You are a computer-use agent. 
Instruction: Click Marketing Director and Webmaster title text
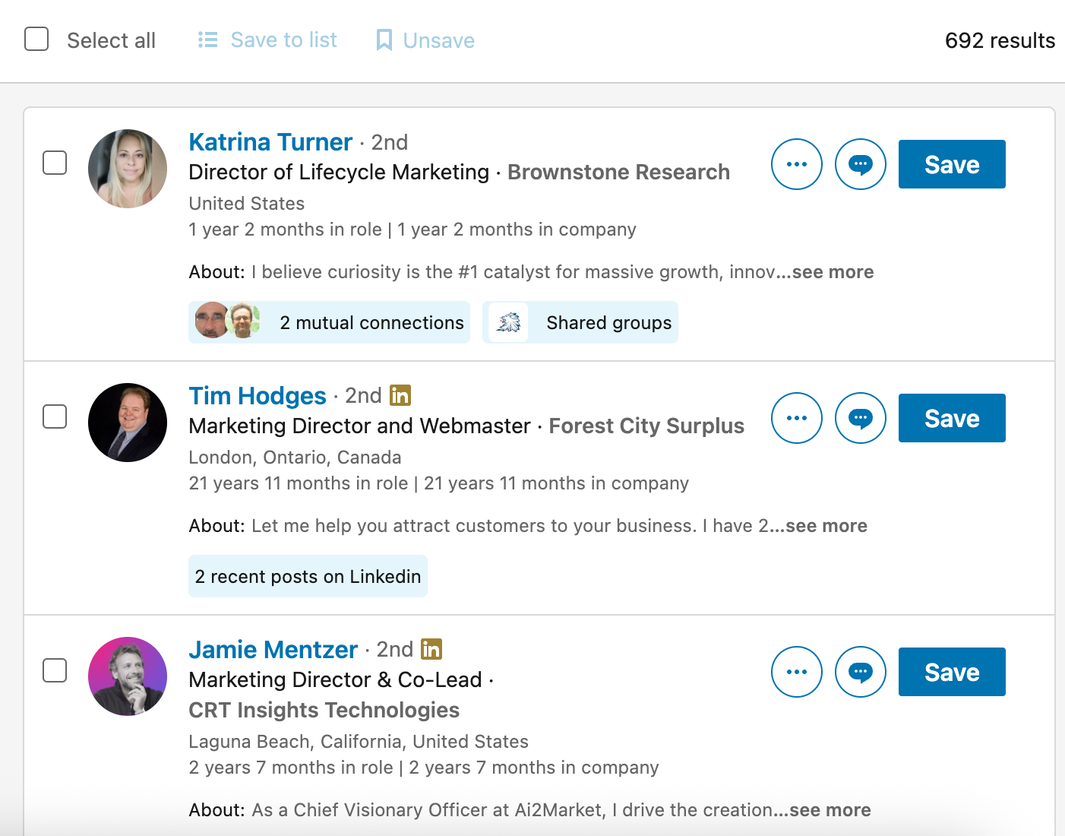pos(359,426)
